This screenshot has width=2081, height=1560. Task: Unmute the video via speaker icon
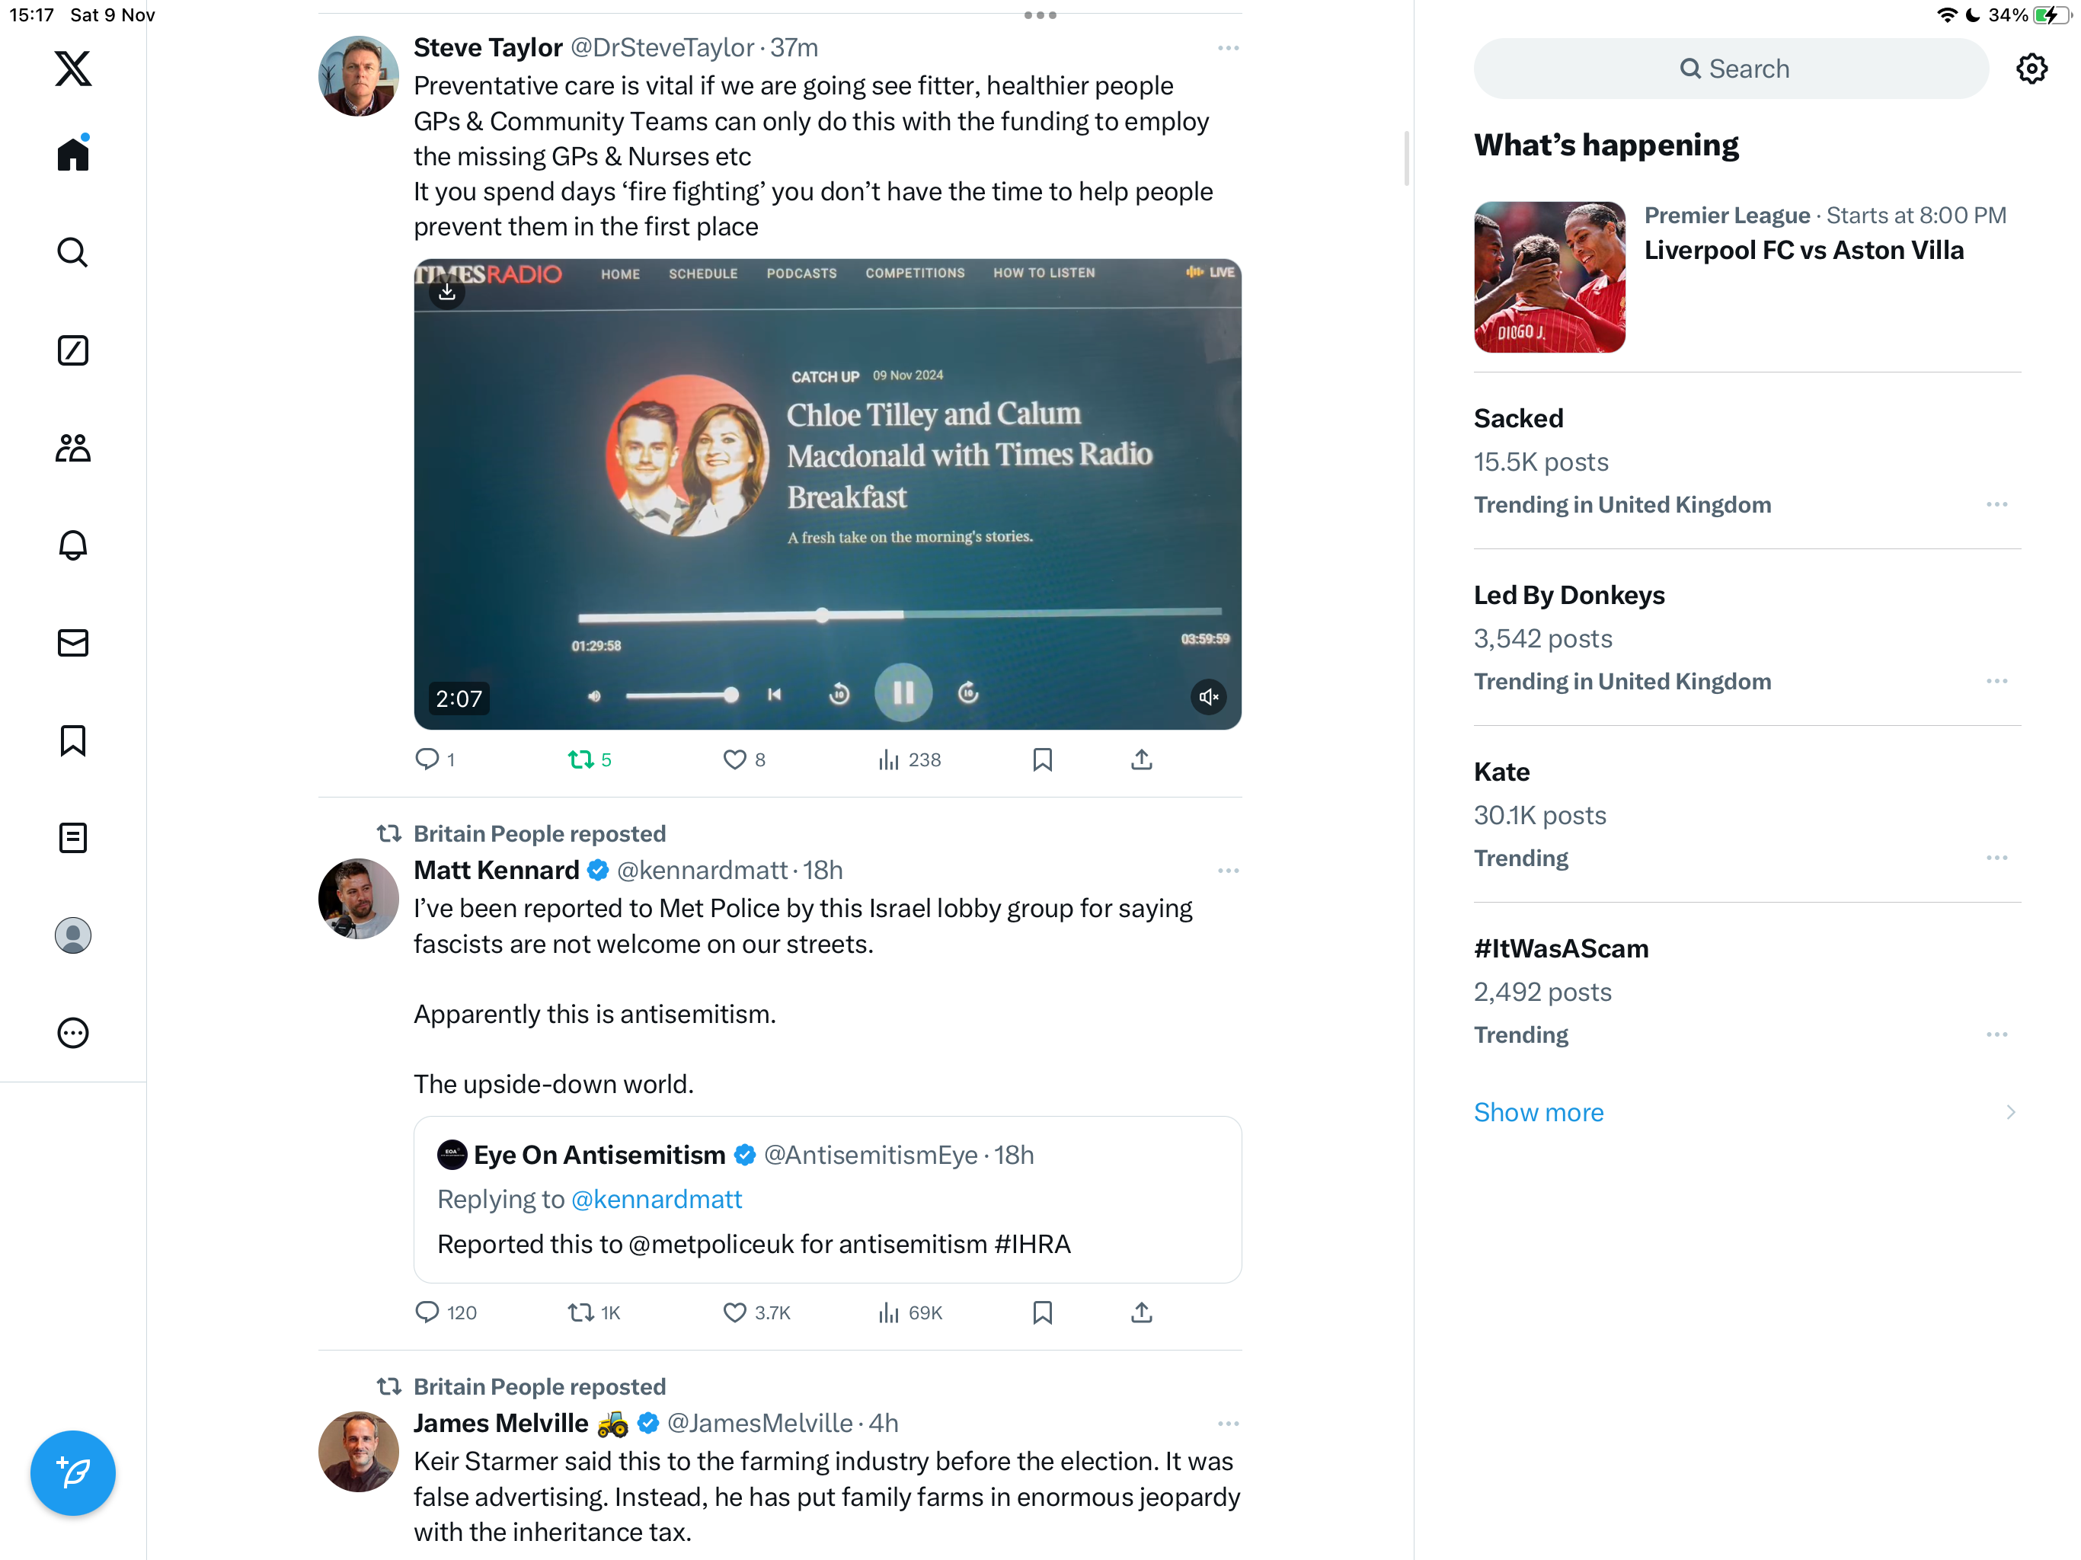tap(1208, 697)
